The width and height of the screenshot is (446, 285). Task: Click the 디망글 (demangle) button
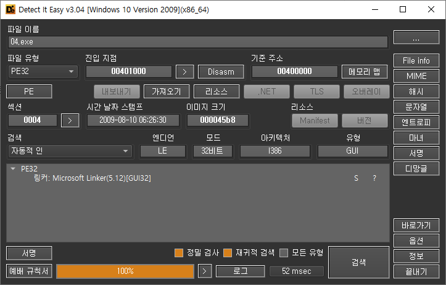[x=416, y=168]
